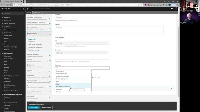Open Service-level objectives
Screen dimensions: 200x112
click(x=11, y=91)
